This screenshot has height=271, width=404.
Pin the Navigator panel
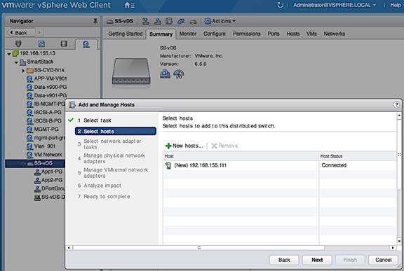click(95, 21)
